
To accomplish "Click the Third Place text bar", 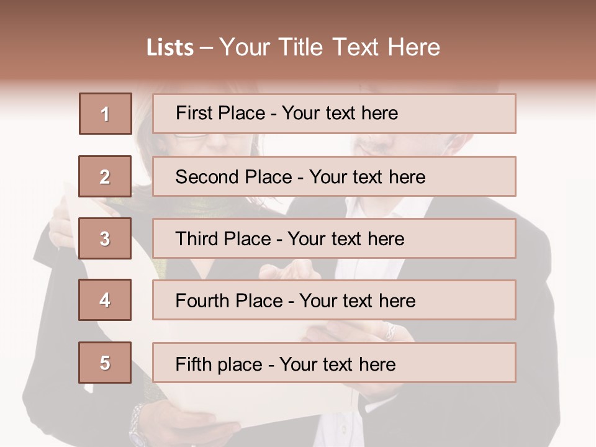I will (334, 238).
